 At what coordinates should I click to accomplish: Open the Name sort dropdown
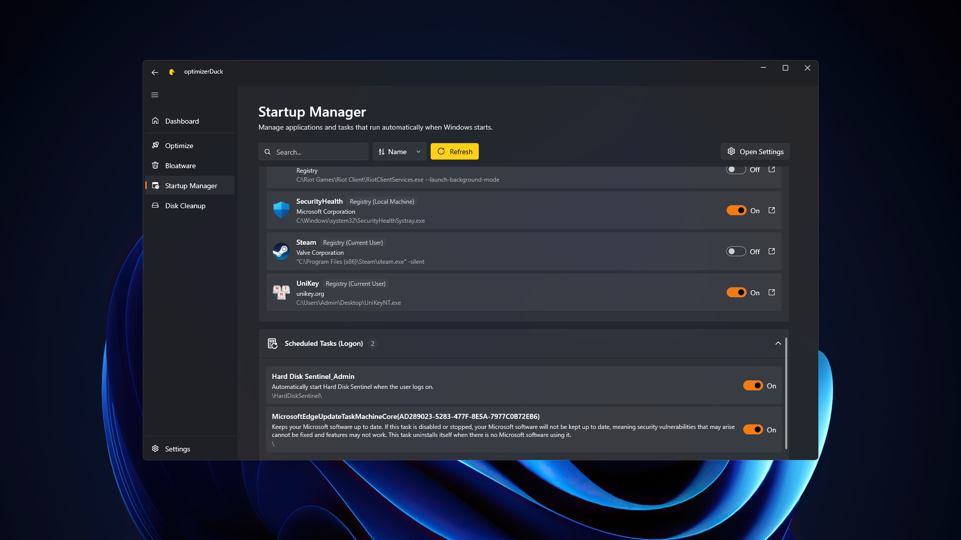(x=399, y=152)
